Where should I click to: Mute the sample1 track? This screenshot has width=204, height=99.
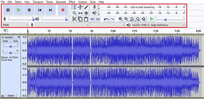[x=5, y=41]
